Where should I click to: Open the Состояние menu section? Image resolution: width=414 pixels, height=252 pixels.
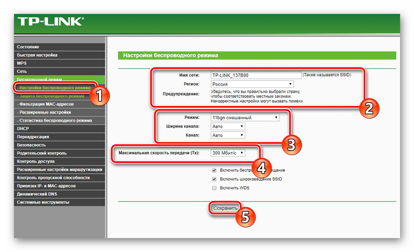(59, 47)
